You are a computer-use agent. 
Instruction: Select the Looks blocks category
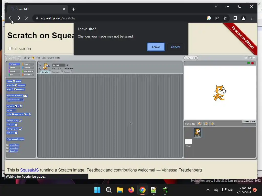(x=14, y=68)
